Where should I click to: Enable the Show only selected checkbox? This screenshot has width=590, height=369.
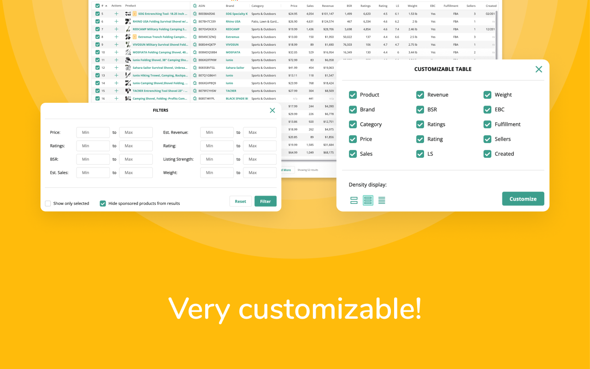coord(48,203)
